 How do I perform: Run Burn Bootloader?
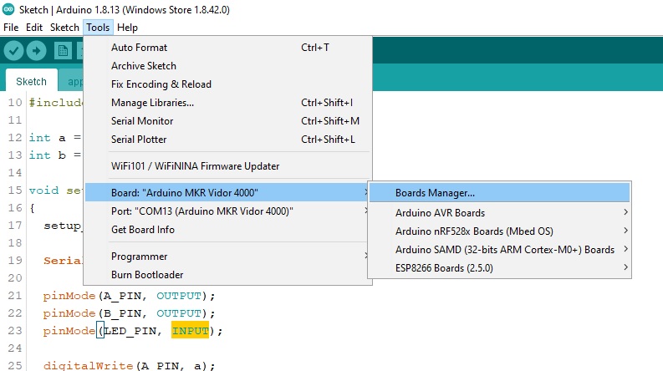pos(147,275)
